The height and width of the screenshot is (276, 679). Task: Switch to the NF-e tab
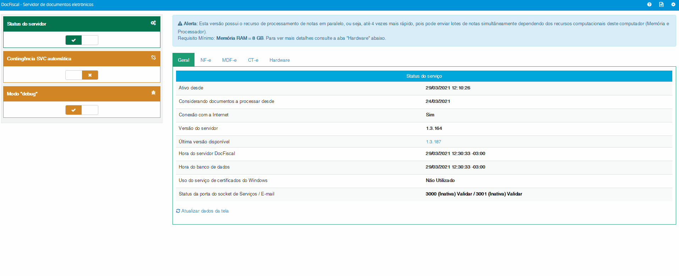coord(206,60)
